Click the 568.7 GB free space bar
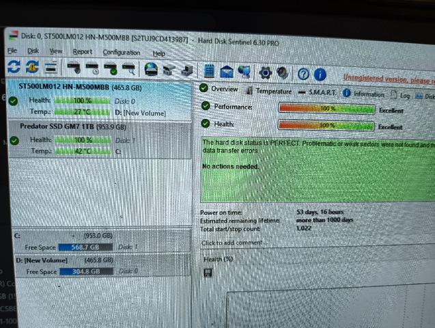This screenshot has height=328, width=435. click(85, 247)
